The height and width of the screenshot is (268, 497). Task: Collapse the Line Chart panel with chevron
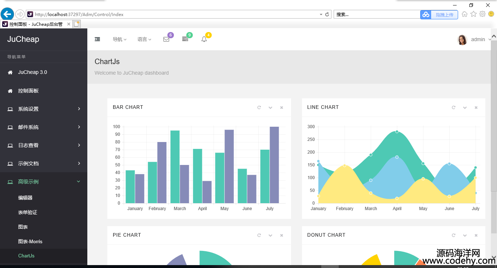click(x=465, y=107)
